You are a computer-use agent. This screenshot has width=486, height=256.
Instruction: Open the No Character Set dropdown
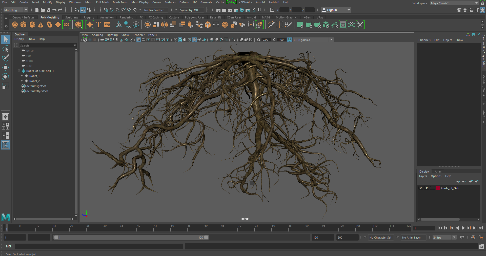(380, 237)
